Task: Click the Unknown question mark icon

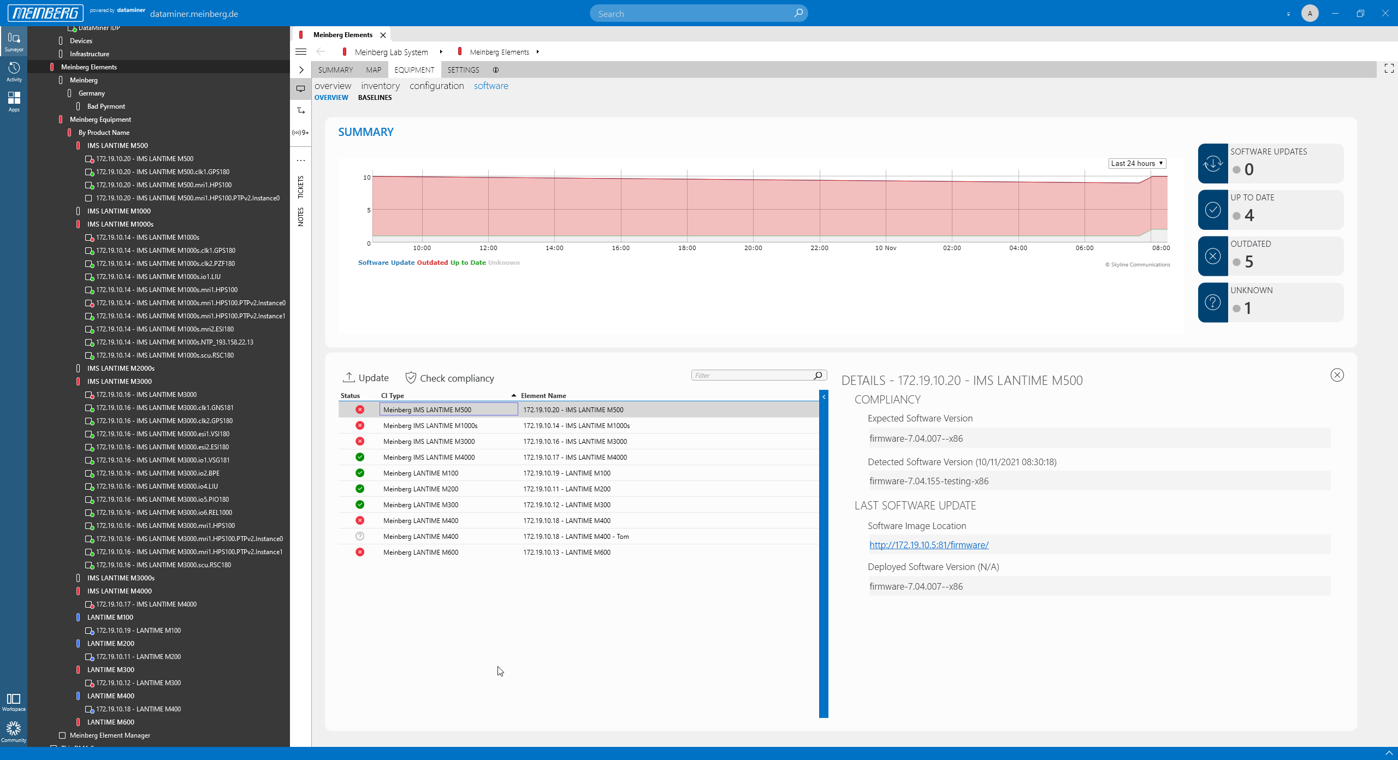Action: tap(1213, 302)
